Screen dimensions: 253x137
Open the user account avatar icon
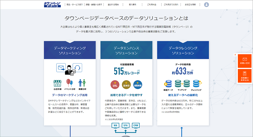[206, 4]
